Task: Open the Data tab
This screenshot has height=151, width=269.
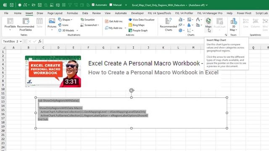Action: [85, 13]
